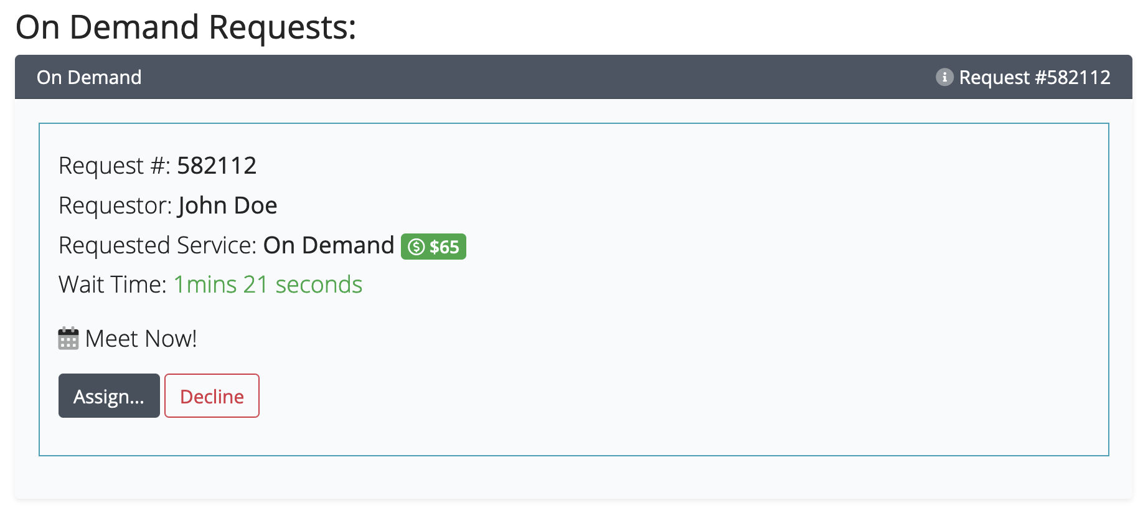Image resolution: width=1148 pixels, height=513 pixels.
Task: Click the Requestor label
Action: pyautogui.click(x=115, y=205)
